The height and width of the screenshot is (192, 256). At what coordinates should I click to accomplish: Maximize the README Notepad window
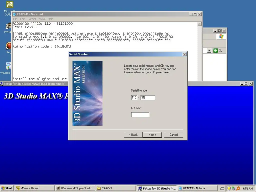[x=195, y=14]
